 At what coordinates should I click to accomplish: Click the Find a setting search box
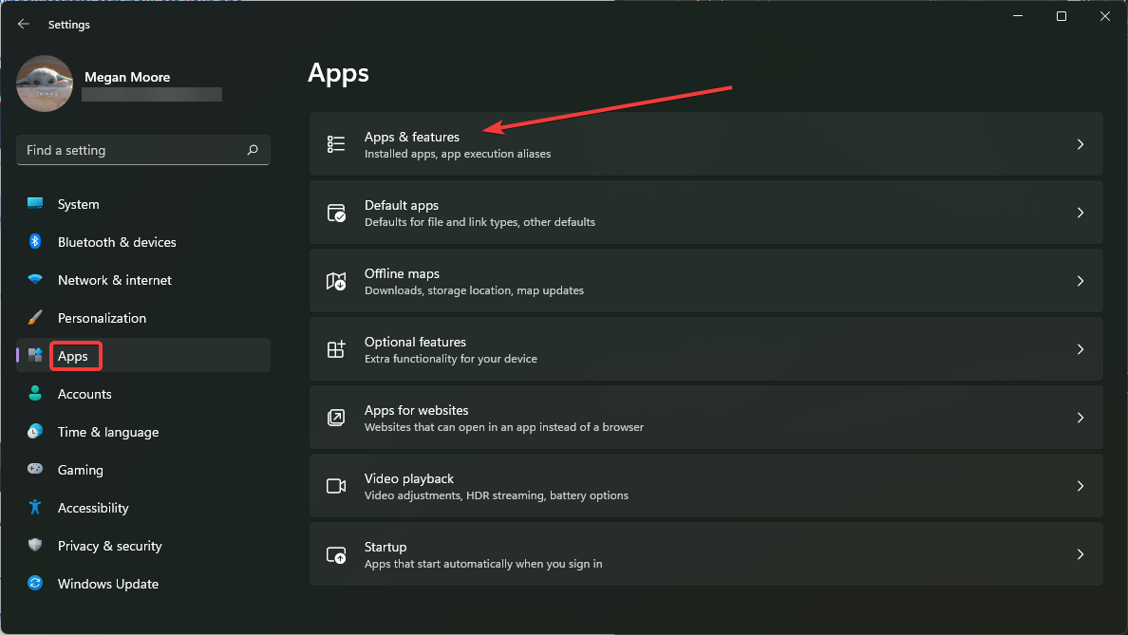(x=143, y=150)
